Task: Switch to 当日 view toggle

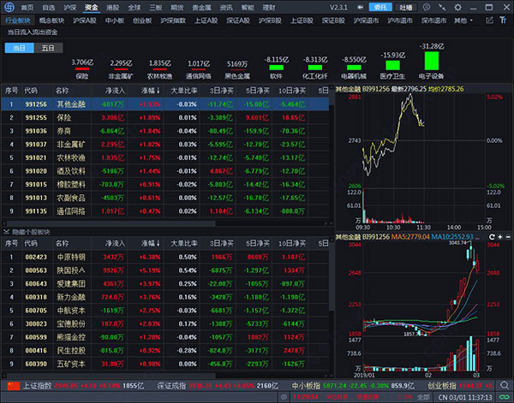Action: [x=20, y=48]
